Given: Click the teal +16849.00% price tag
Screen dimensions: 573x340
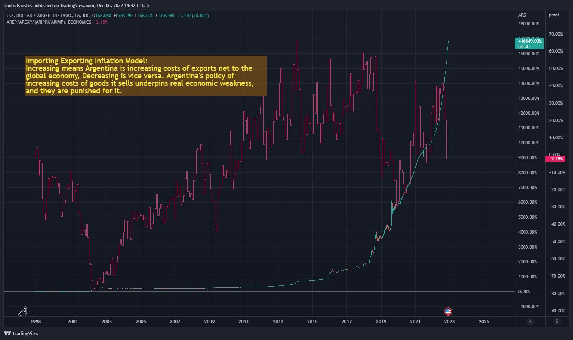Looking at the screenshot, I should click(x=530, y=43).
